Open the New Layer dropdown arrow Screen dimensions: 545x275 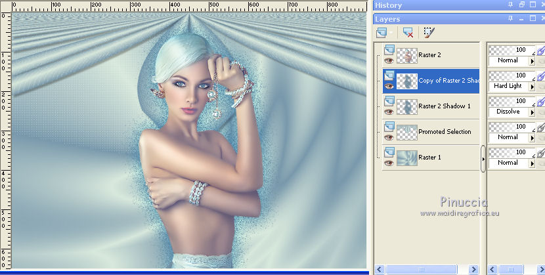click(391, 33)
